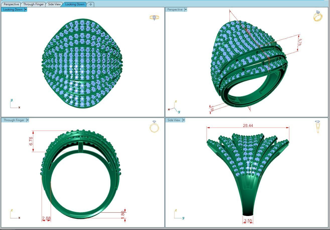
Task: Select the 3.55 shank width dimension
Action: [x=248, y=221]
